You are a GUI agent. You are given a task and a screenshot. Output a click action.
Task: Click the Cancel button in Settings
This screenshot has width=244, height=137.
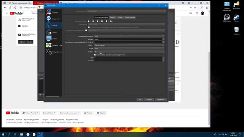point(149,100)
